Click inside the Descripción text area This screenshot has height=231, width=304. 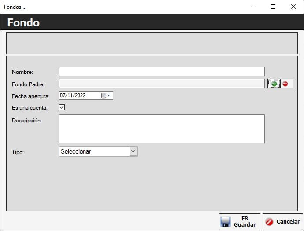click(x=162, y=129)
